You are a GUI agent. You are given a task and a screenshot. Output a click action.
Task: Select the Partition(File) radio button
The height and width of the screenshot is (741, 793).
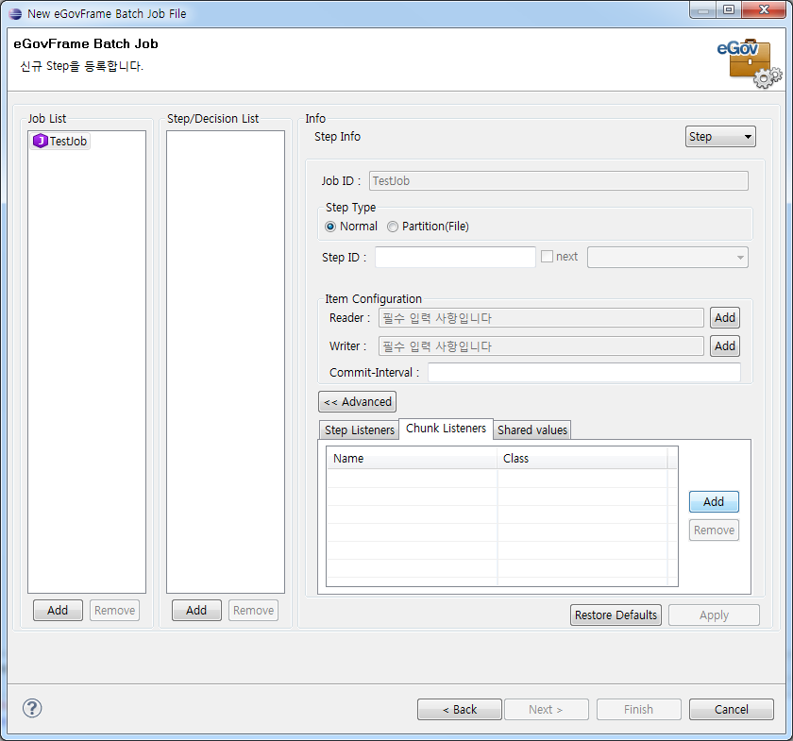pos(393,227)
